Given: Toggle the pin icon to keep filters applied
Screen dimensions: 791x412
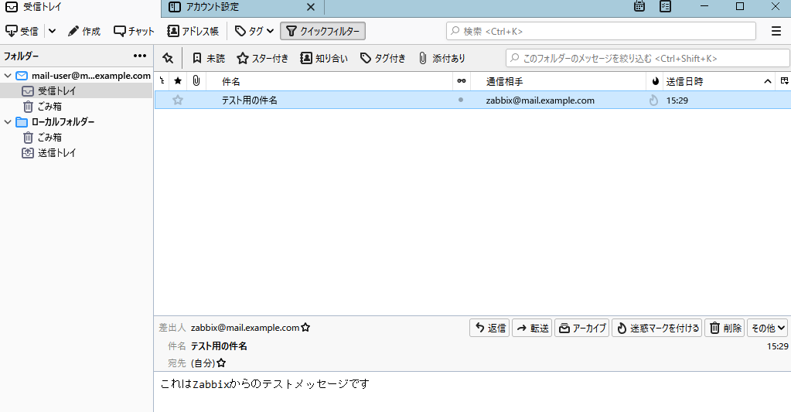Looking at the screenshot, I should 168,59.
